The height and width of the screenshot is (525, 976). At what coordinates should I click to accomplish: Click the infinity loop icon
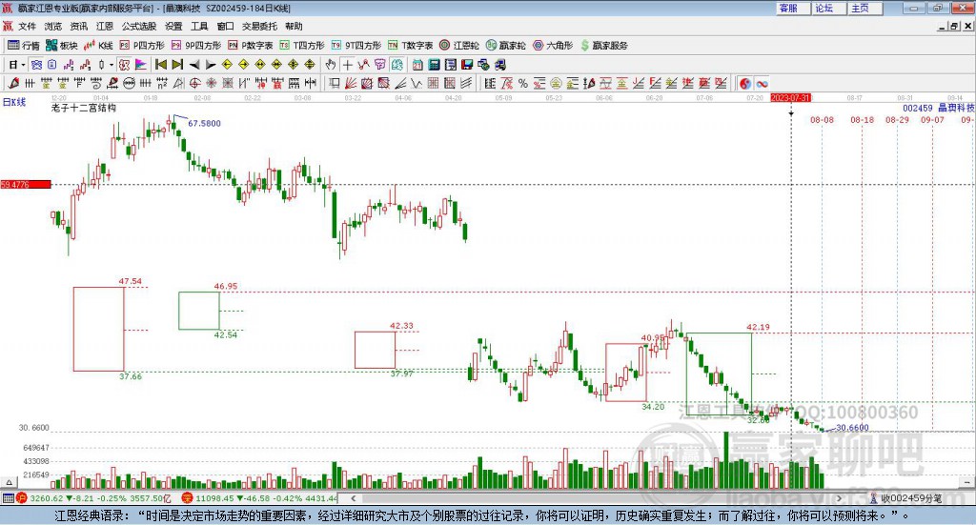(x=762, y=83)
